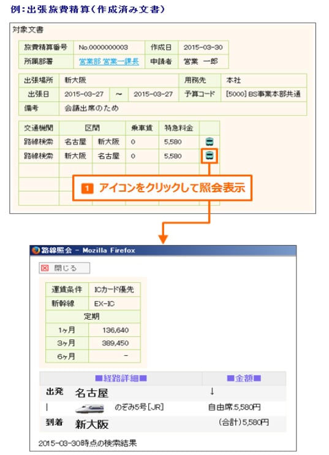Click the ■経路詳細■ header
Viewport: 329px width, 455px height.
[121, 378]
